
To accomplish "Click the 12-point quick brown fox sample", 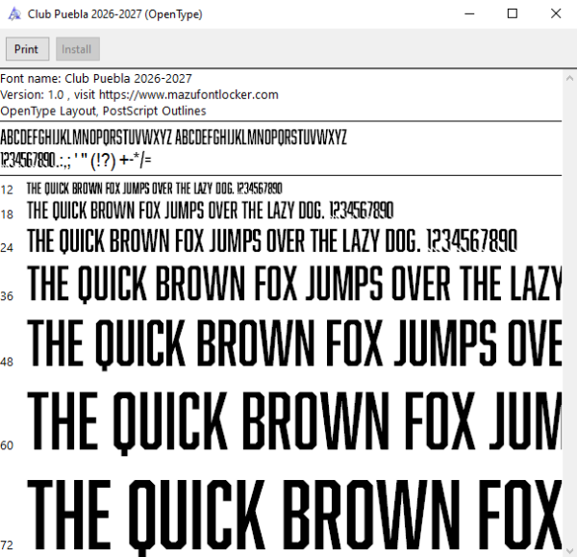I will click(x=155, y=189).
